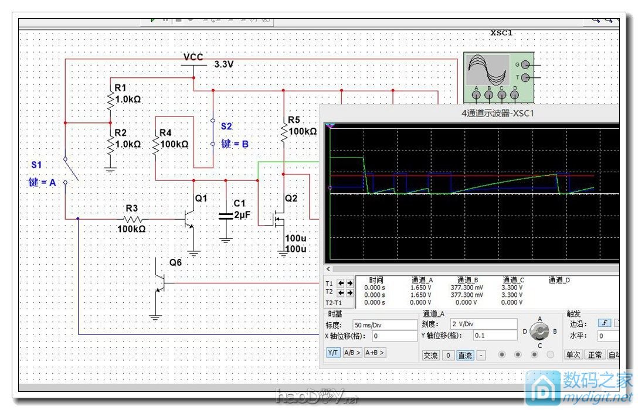Enable Y/T display mode
638x410 pixels.
point(333,353)
